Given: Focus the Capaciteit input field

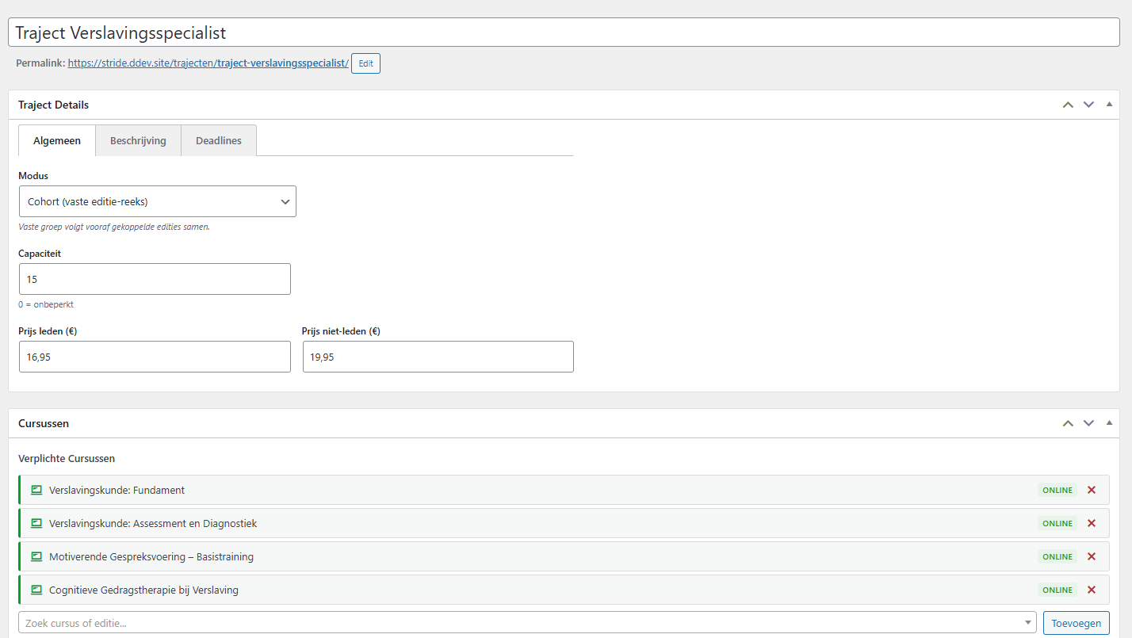Looking at the screenshot, I should [155, 279].
